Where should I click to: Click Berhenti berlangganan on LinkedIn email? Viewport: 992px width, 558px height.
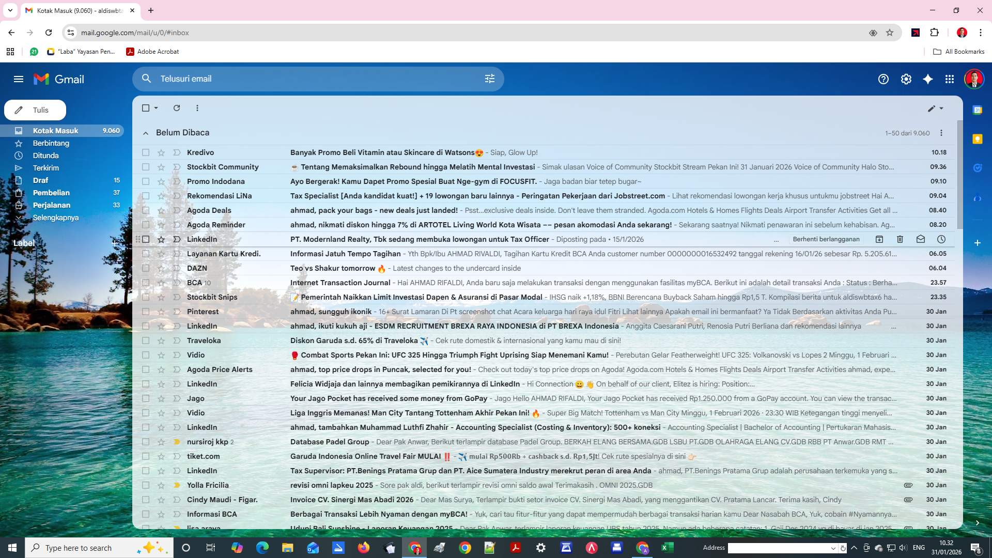click(827, 239)
